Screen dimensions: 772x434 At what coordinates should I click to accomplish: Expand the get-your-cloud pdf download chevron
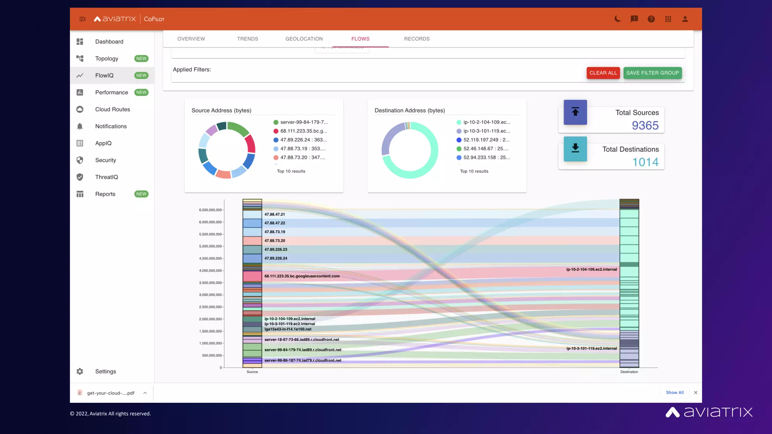[x=145, y=393]
